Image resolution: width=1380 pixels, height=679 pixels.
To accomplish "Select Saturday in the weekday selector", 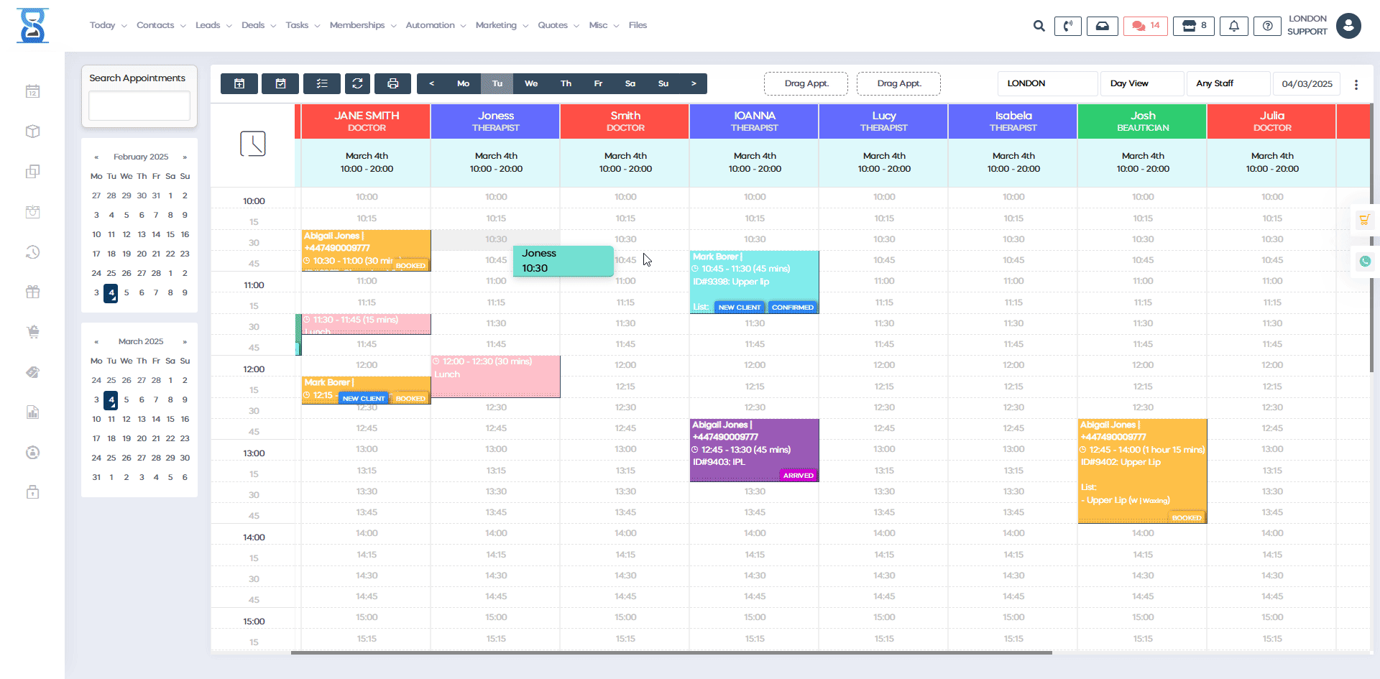I will pyautogui.click(x=630, y=83).
